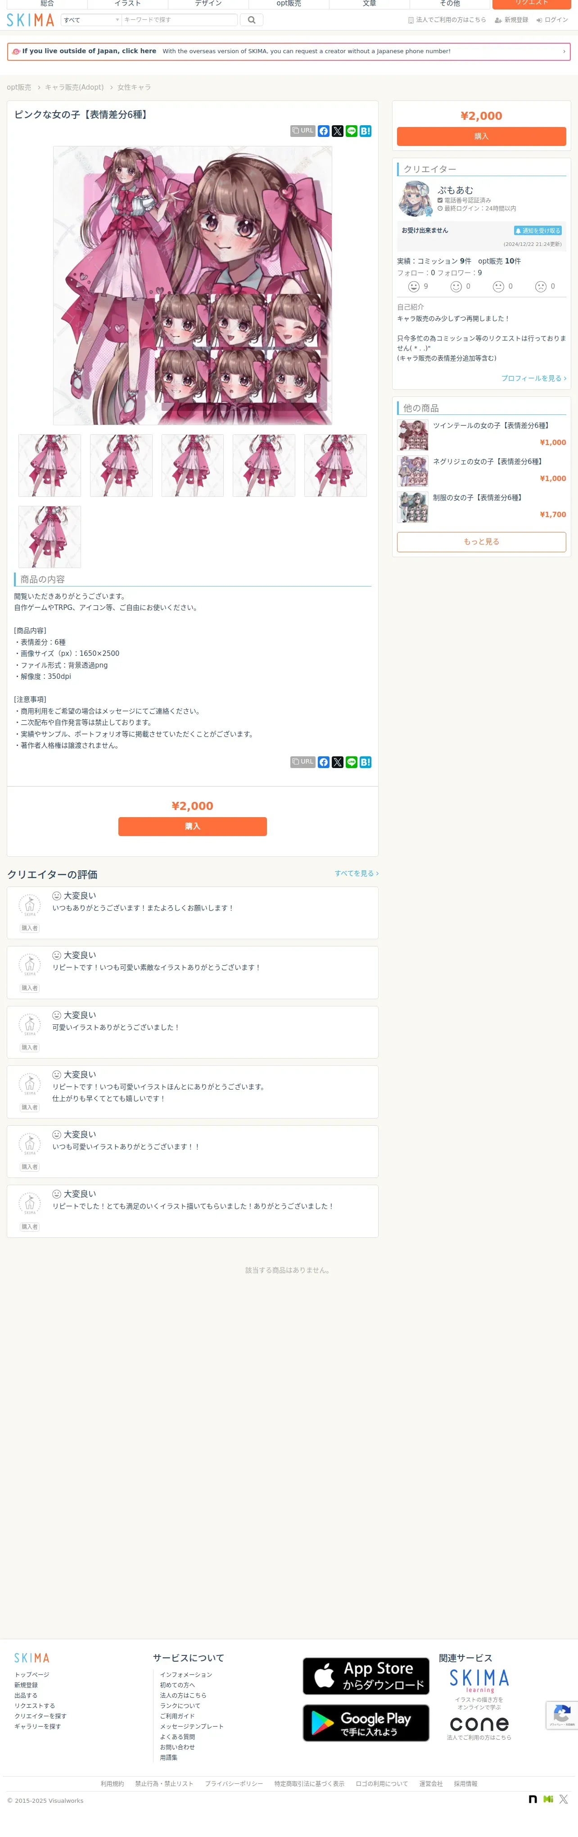Image resolution: width=578 pixels, height=1837 pixels.
Task: Click X icon in footer
Action: click(564, 1799)
